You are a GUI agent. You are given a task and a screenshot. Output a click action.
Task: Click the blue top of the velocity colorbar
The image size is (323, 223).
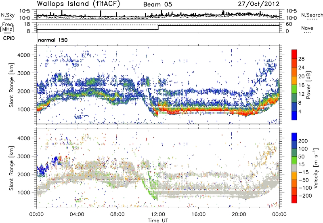tap(294, 136)
